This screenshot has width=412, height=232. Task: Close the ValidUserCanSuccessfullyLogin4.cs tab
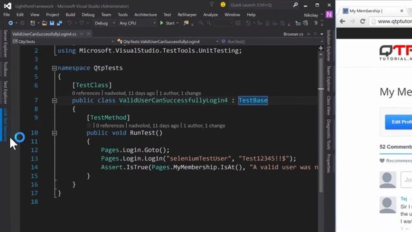88,34
